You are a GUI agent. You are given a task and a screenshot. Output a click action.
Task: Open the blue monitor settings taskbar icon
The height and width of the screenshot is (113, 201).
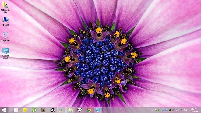(x=98, y=110)
